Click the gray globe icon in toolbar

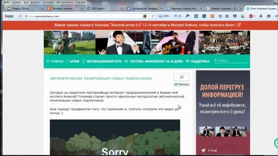(x=243, y=16)
